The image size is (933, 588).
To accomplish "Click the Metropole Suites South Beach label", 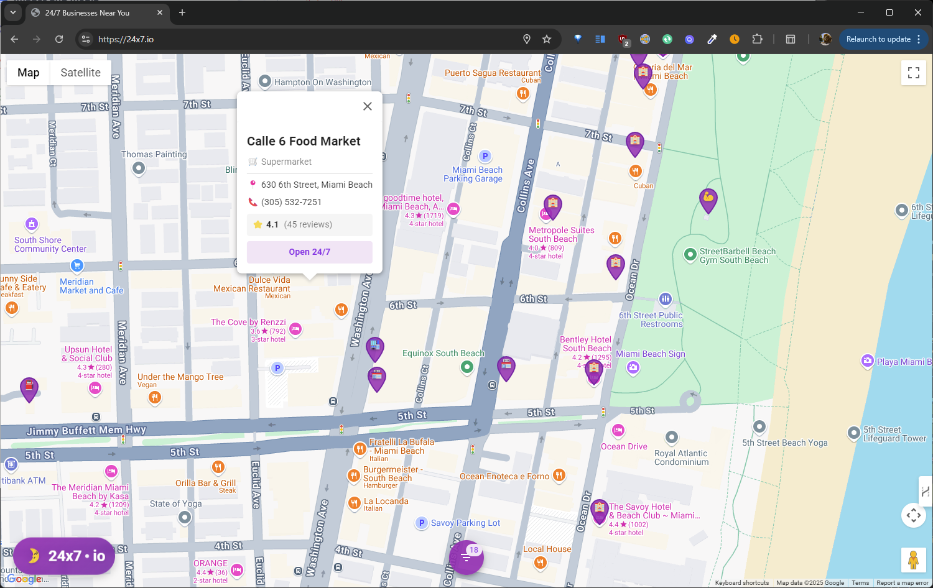I will pyautogui.click(x=561, y=234).
